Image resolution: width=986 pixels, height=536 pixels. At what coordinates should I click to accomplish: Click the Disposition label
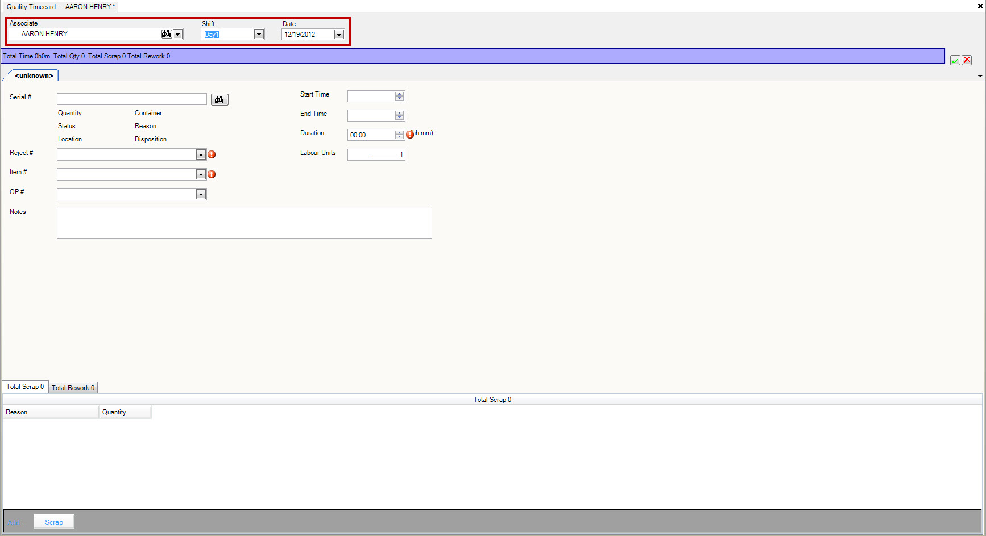point(151,139)
